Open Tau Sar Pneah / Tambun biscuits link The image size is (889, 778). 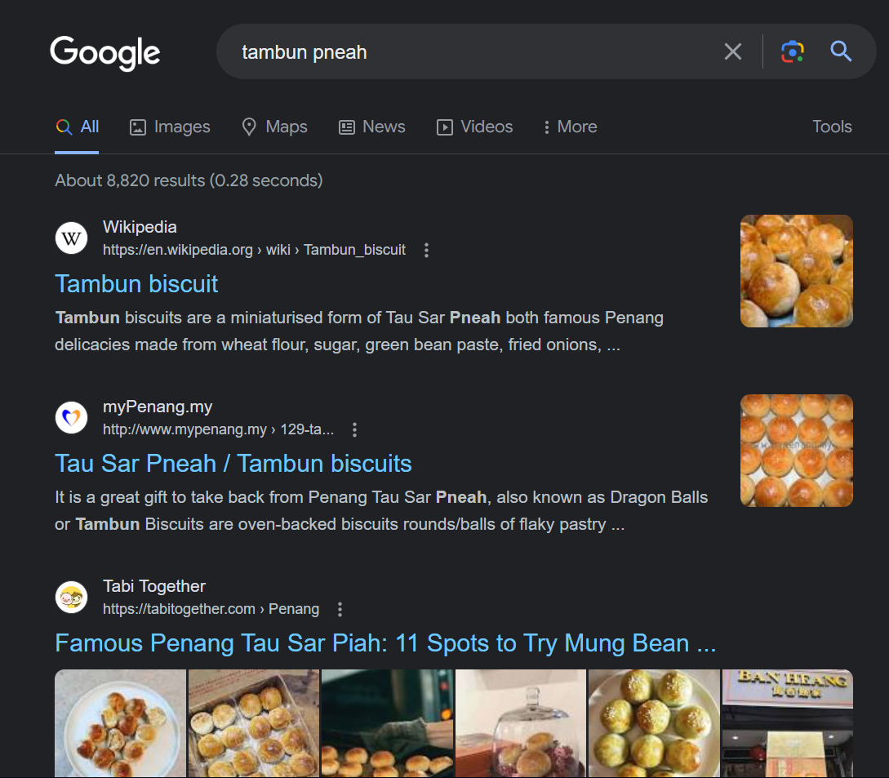click(x=233, y=464)
